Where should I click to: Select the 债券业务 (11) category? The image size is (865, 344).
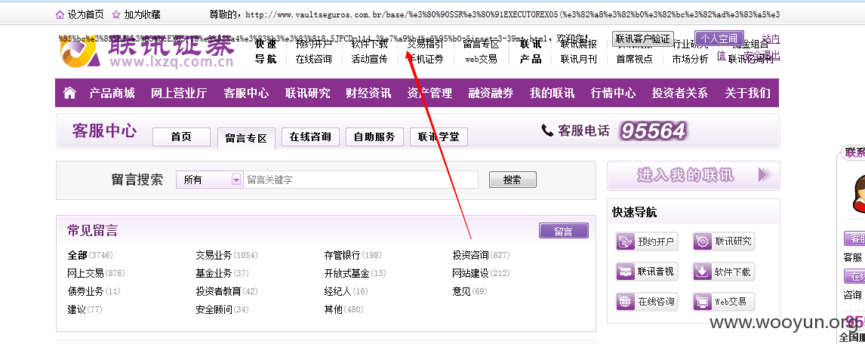(94, 291)
